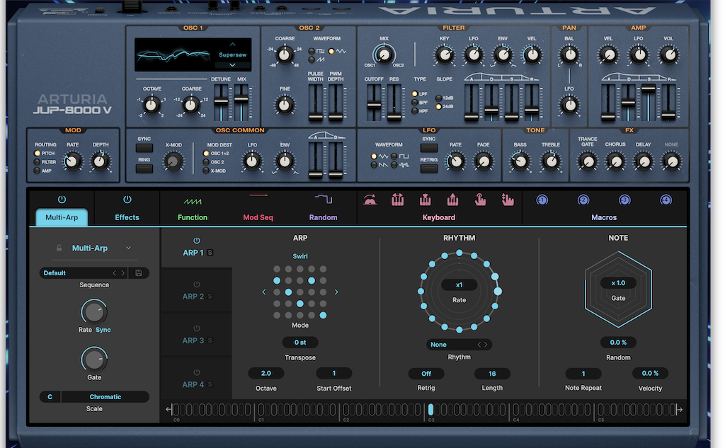Select the single-finger touch Keyboard icon
Screen dimensions: 725x448
(x=481, y=200)
